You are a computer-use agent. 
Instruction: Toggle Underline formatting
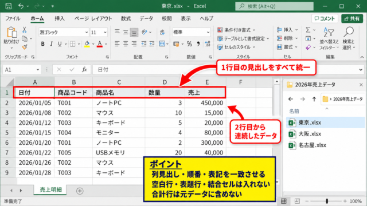pos(60,43)
